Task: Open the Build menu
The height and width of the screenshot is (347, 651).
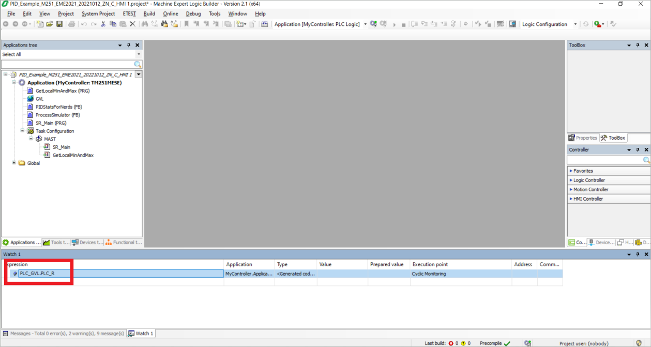Action: [x=149, y=14]
